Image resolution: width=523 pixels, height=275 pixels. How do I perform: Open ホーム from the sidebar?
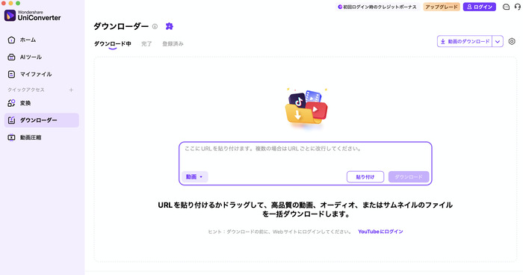click(42, 40)
